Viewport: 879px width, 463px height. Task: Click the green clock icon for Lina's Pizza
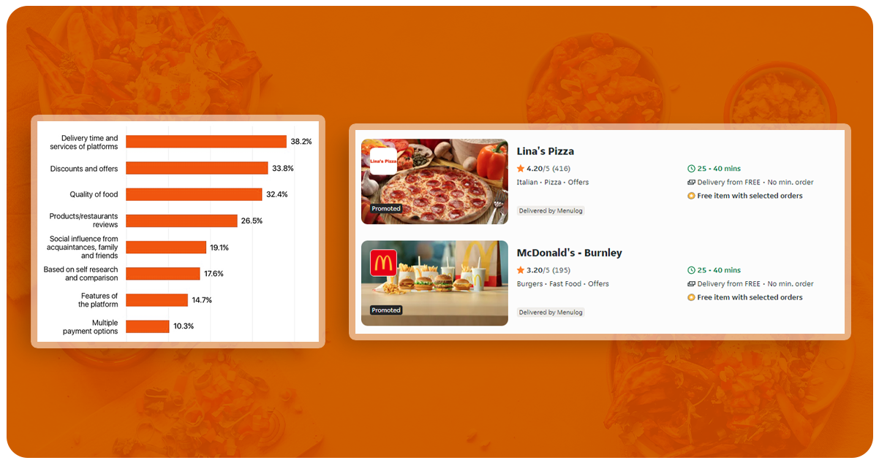[691, 169]
